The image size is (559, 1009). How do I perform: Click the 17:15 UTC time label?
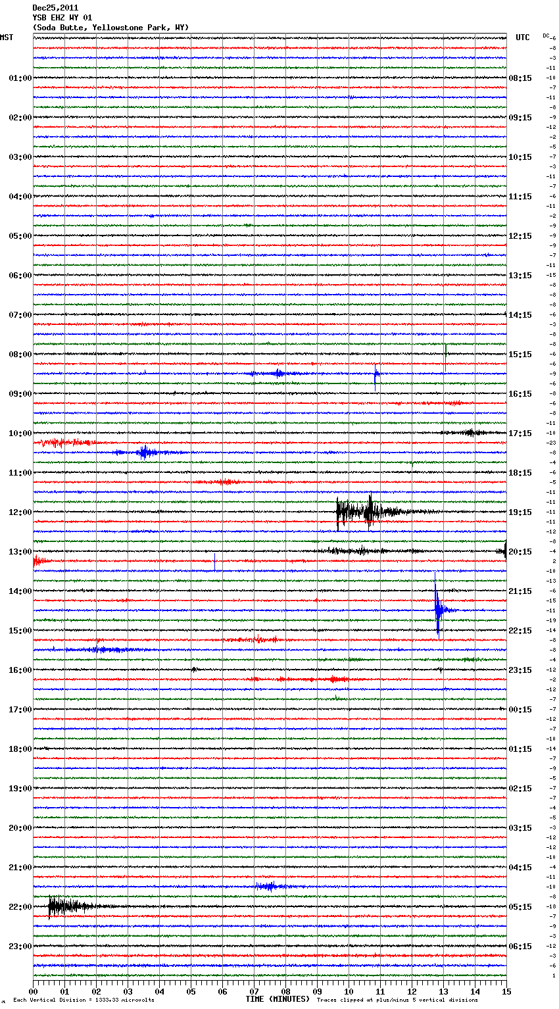pyautogui.click(x=520, y=433)
